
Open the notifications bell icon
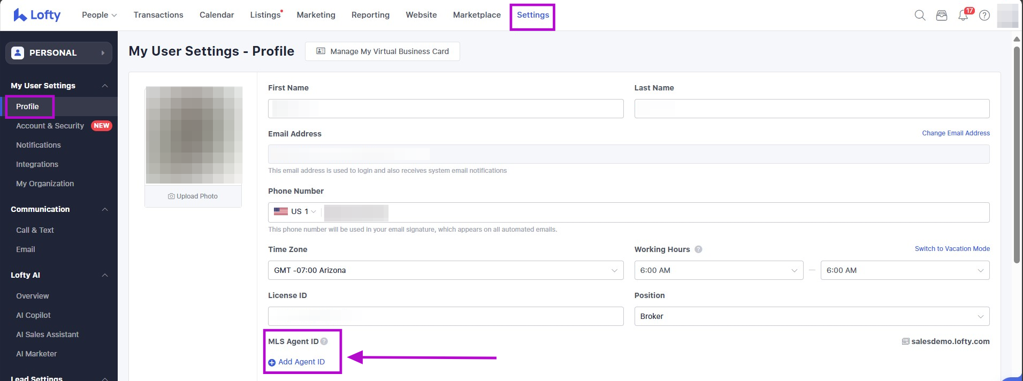click(x=963, y=16)
